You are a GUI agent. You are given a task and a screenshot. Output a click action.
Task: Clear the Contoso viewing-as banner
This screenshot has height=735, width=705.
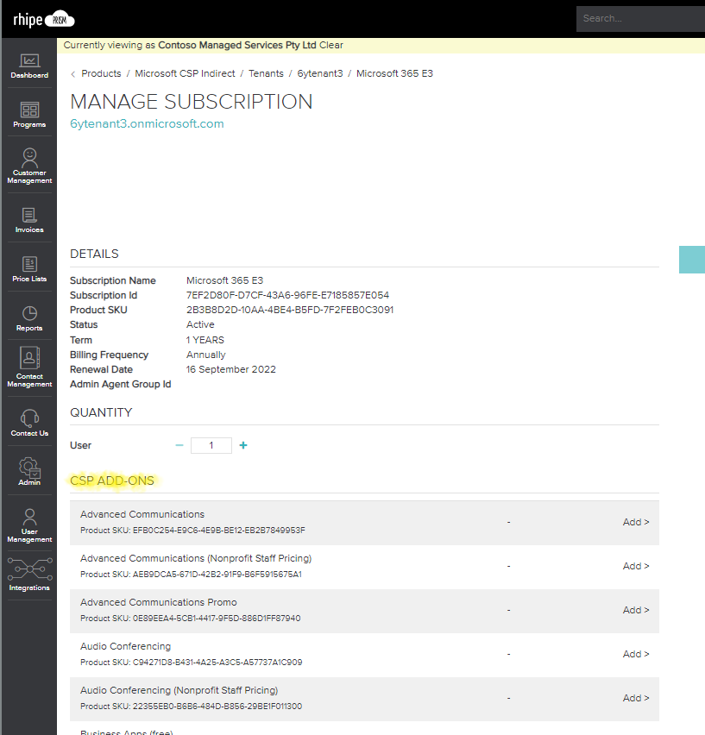tap(331, 45)
